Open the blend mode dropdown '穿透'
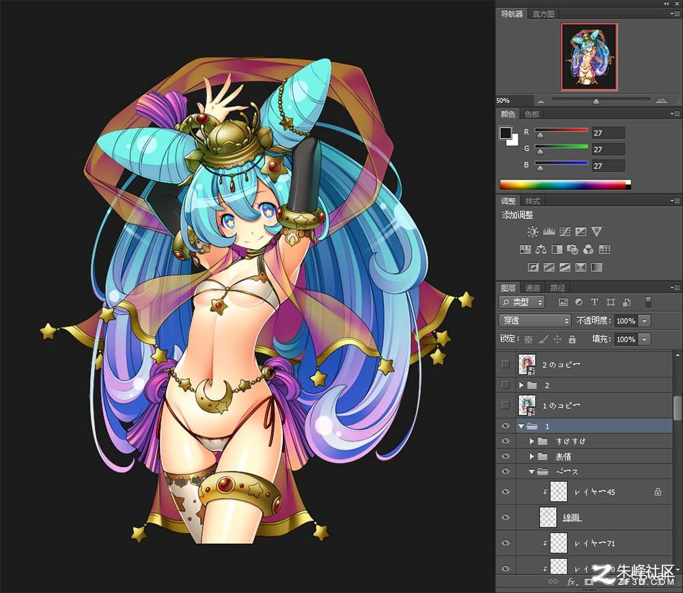683x593 pixels. (535, 321)
